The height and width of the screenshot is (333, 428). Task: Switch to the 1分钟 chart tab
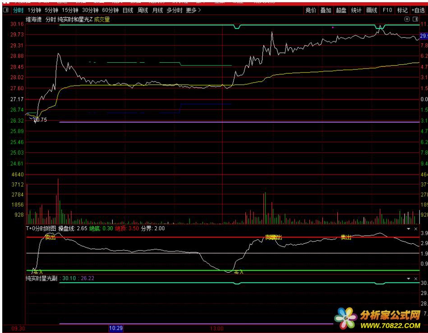tap(34, 10)
